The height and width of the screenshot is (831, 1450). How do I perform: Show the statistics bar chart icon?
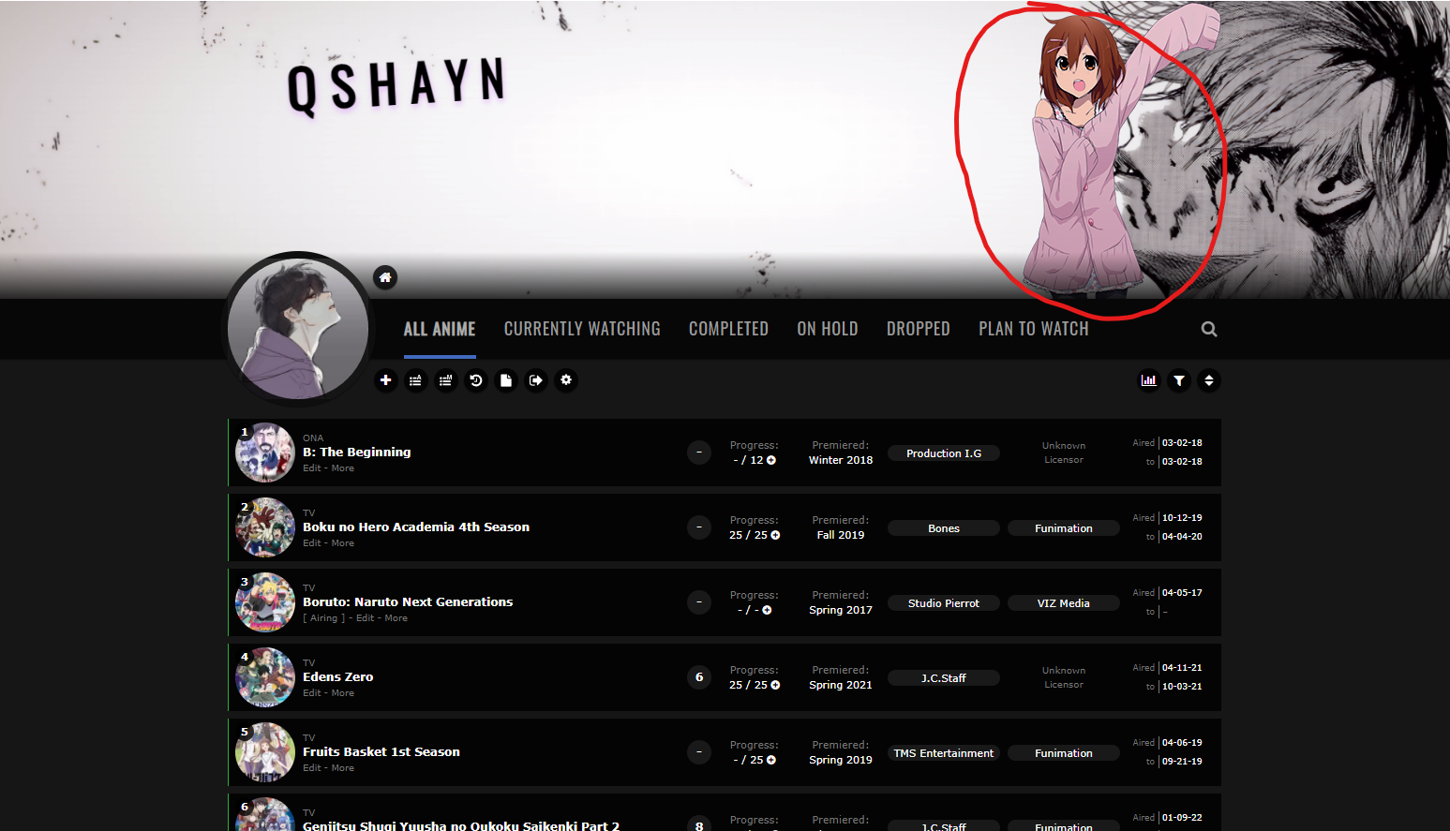click(1149, 380)
